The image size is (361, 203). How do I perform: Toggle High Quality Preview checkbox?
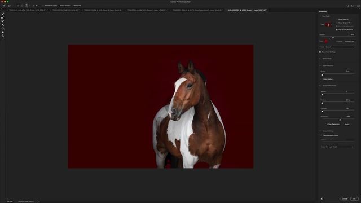pyautogui.click(x=337, y=30)
